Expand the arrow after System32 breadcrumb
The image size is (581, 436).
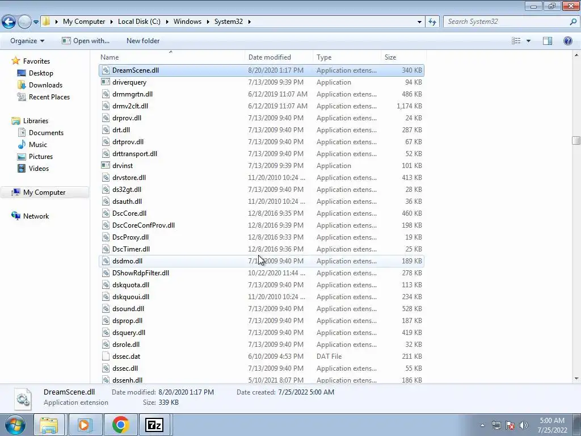coord(250,22)
